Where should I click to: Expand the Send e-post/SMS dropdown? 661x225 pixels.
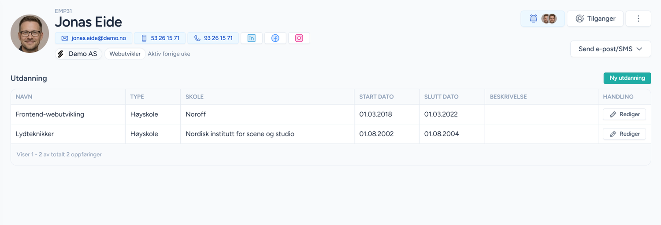(x=610, y=49)
